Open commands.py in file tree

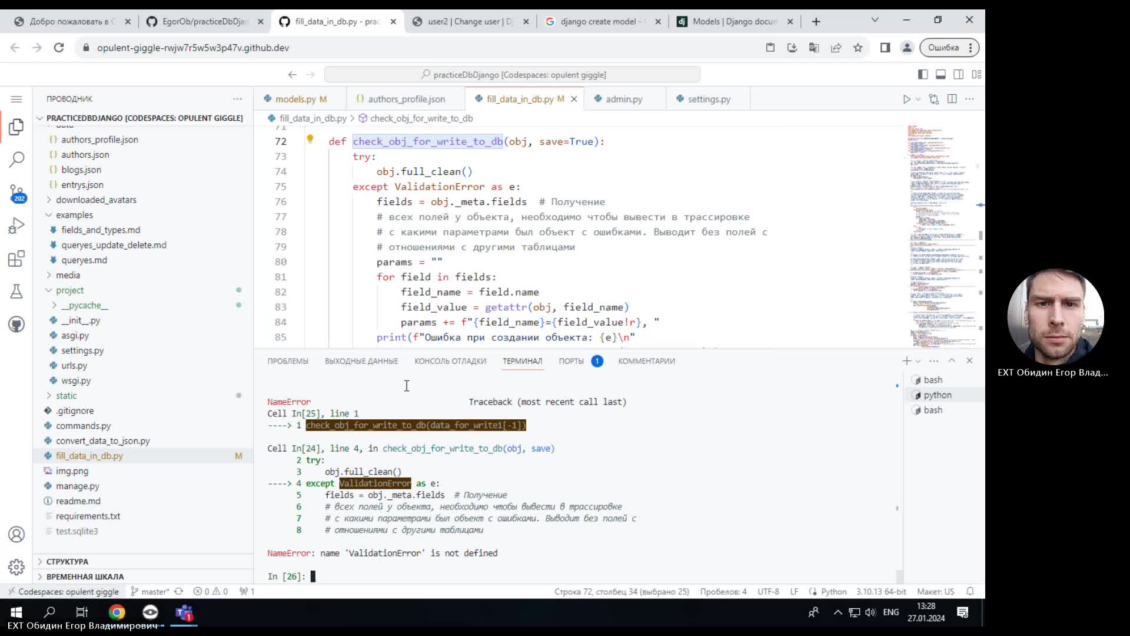tap(83, 426)
